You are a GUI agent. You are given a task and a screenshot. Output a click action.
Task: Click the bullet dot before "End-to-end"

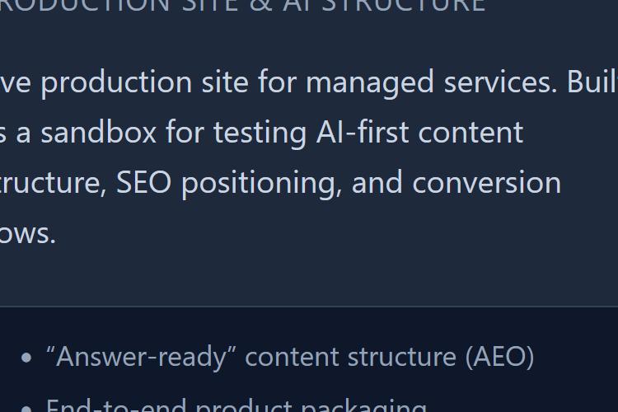click(27, 407)
